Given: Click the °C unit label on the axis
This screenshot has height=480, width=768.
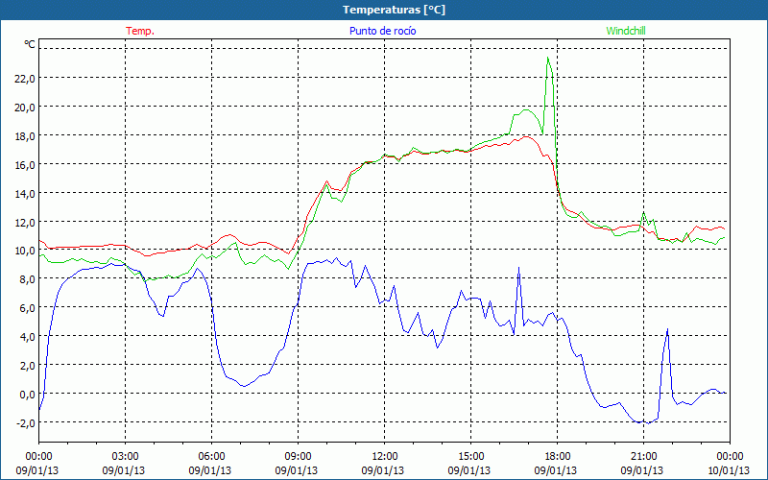Looking at the screenshot, I should 30,44.
